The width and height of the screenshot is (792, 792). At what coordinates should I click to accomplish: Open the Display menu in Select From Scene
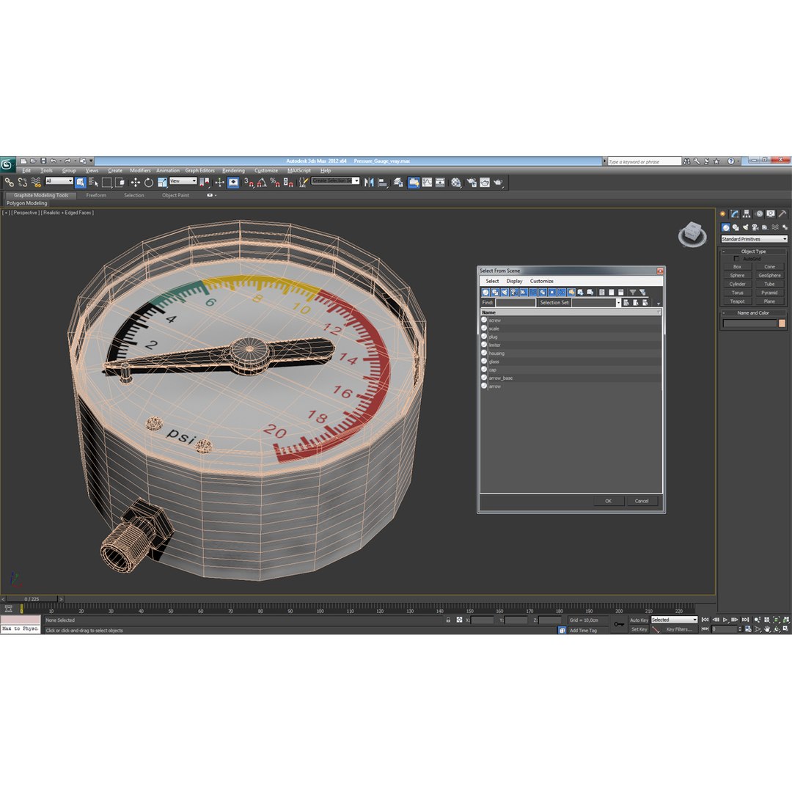pyautogui.click(x=514, y=281)
